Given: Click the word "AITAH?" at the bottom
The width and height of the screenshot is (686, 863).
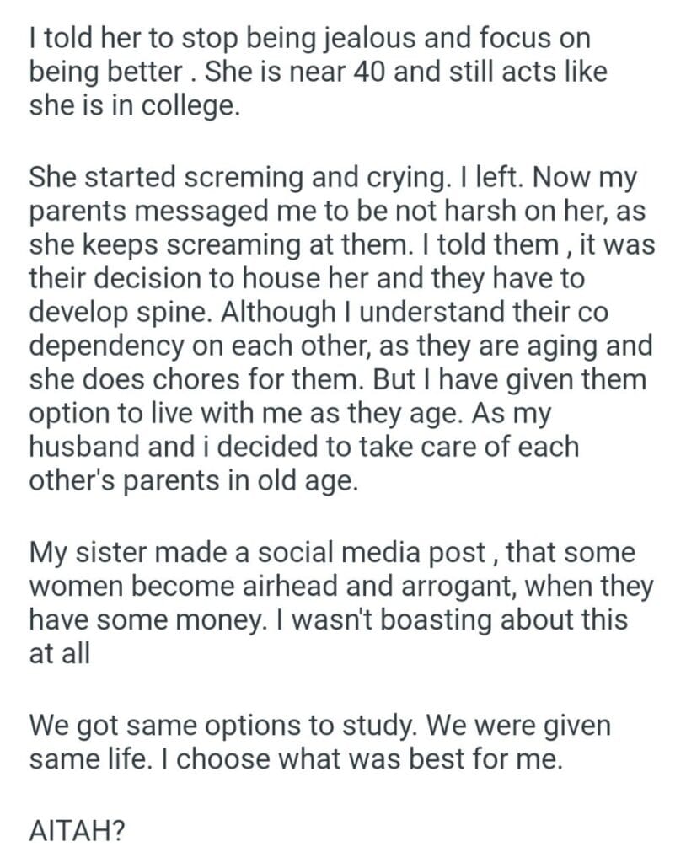Looking at the screenshot, I should coord(78,834).
